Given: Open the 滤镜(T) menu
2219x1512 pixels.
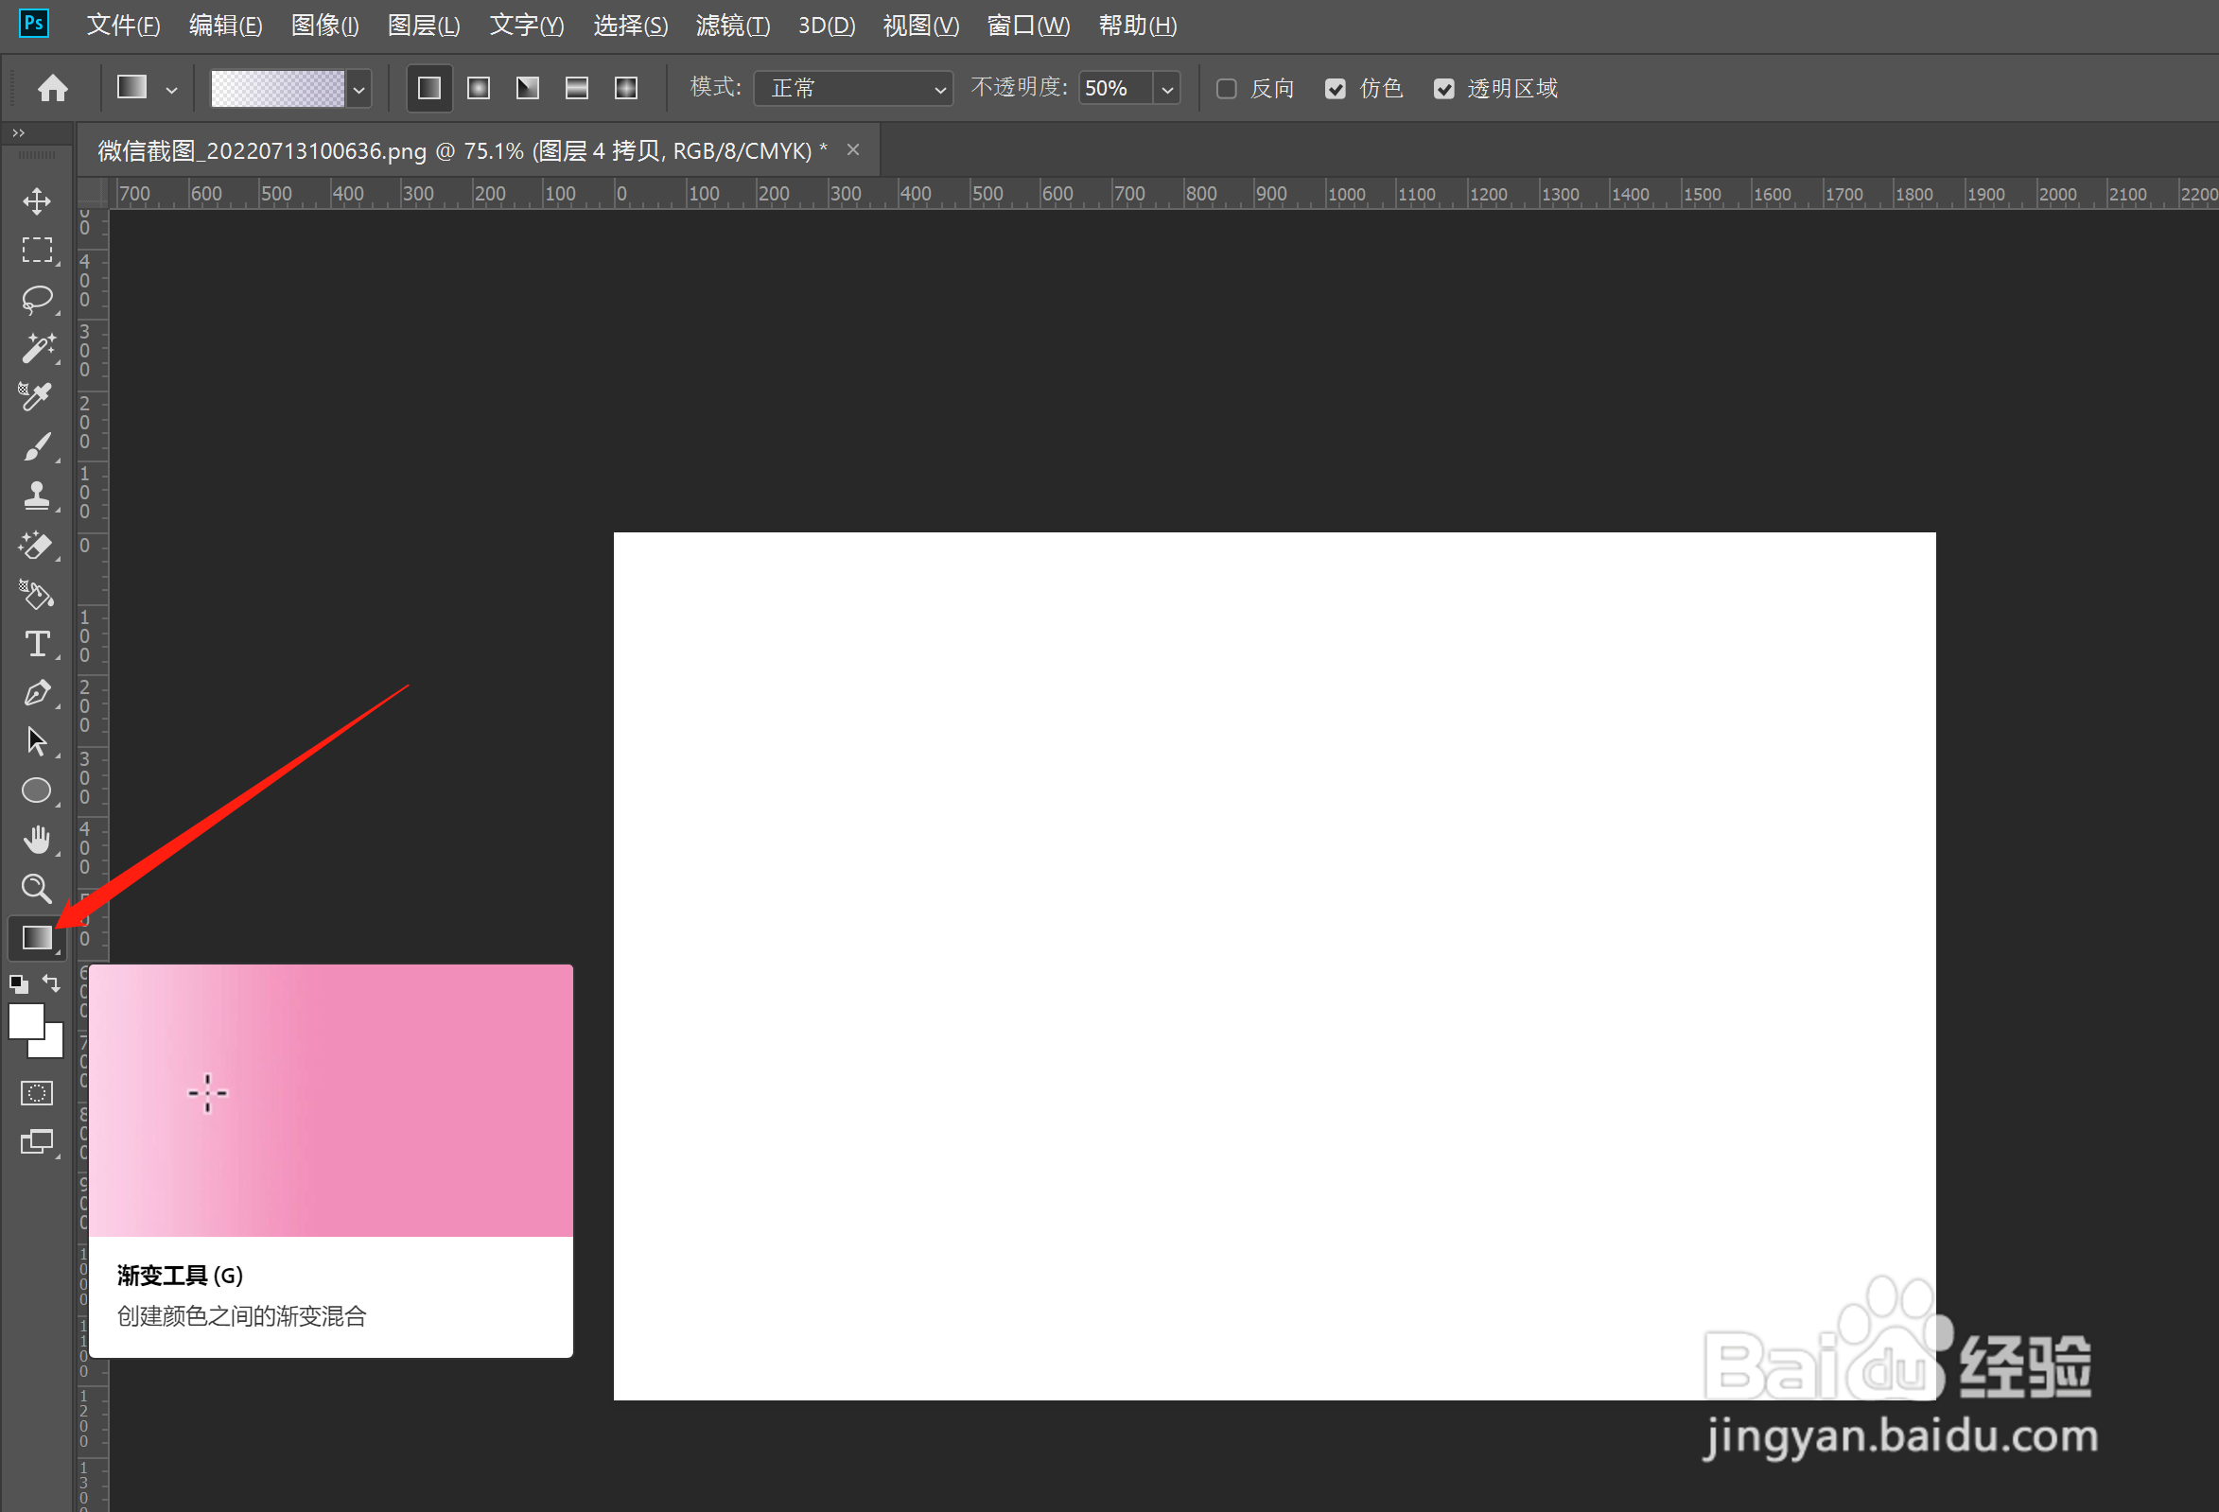Looking at the screenshot, I should [732, 26].
